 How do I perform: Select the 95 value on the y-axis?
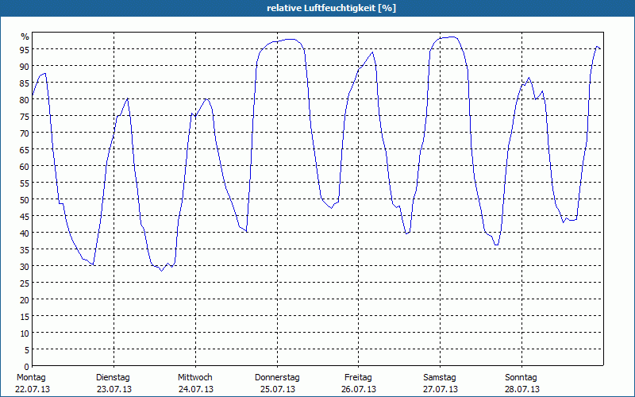[25, 49]
